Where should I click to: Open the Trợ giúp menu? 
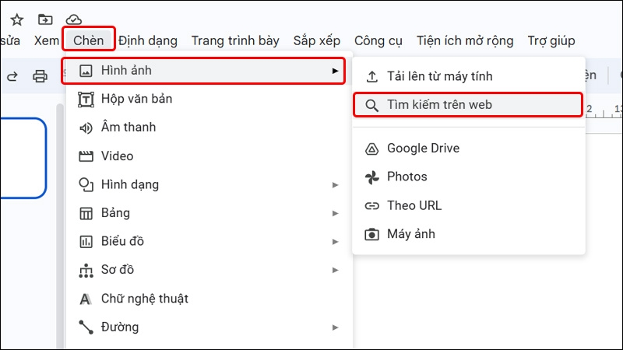click(551, 40)
